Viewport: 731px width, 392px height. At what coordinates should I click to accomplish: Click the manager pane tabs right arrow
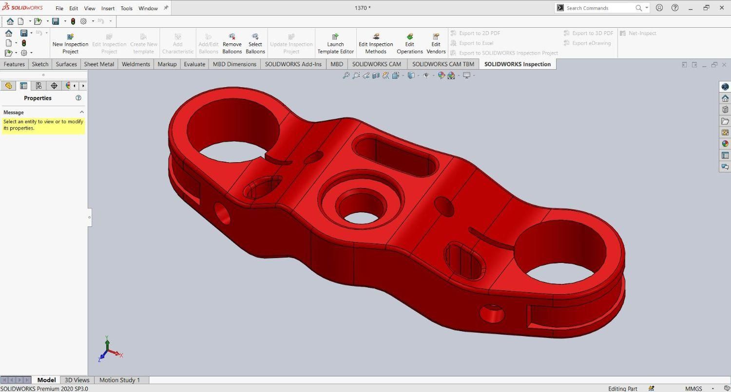click(x=83, y=86)
